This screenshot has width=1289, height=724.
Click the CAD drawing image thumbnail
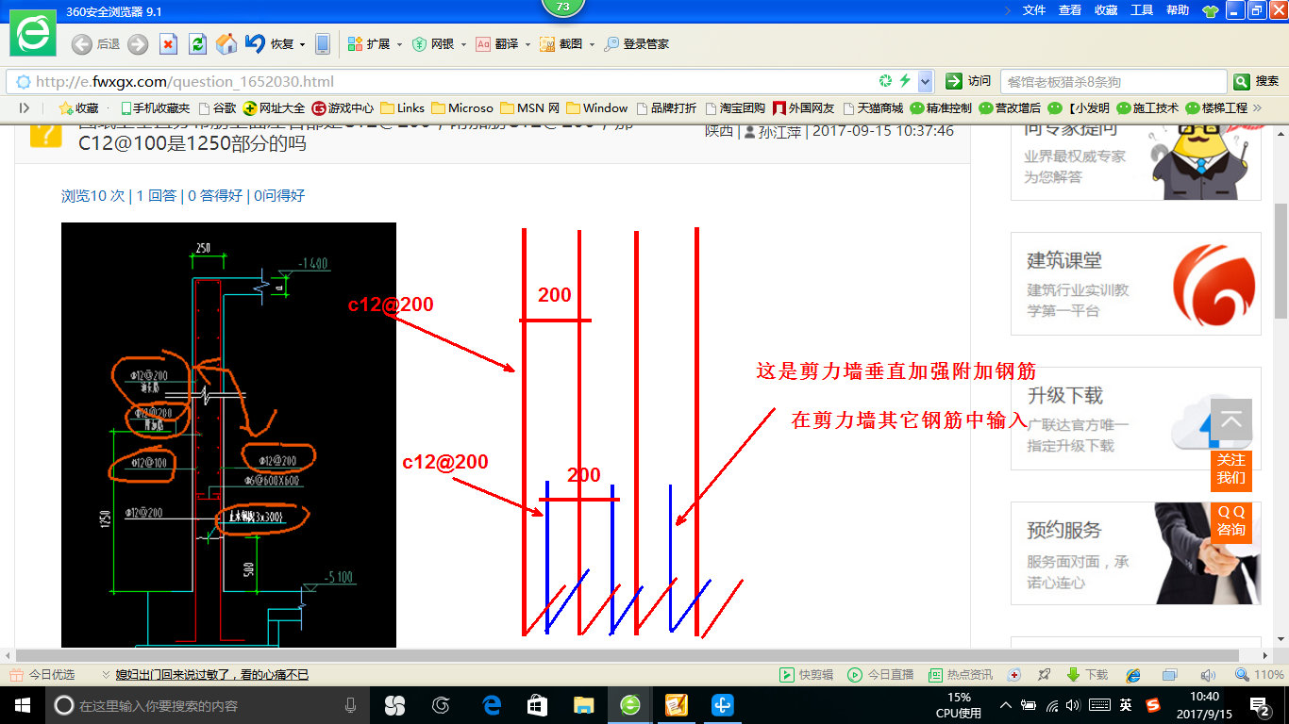(228, 435)
